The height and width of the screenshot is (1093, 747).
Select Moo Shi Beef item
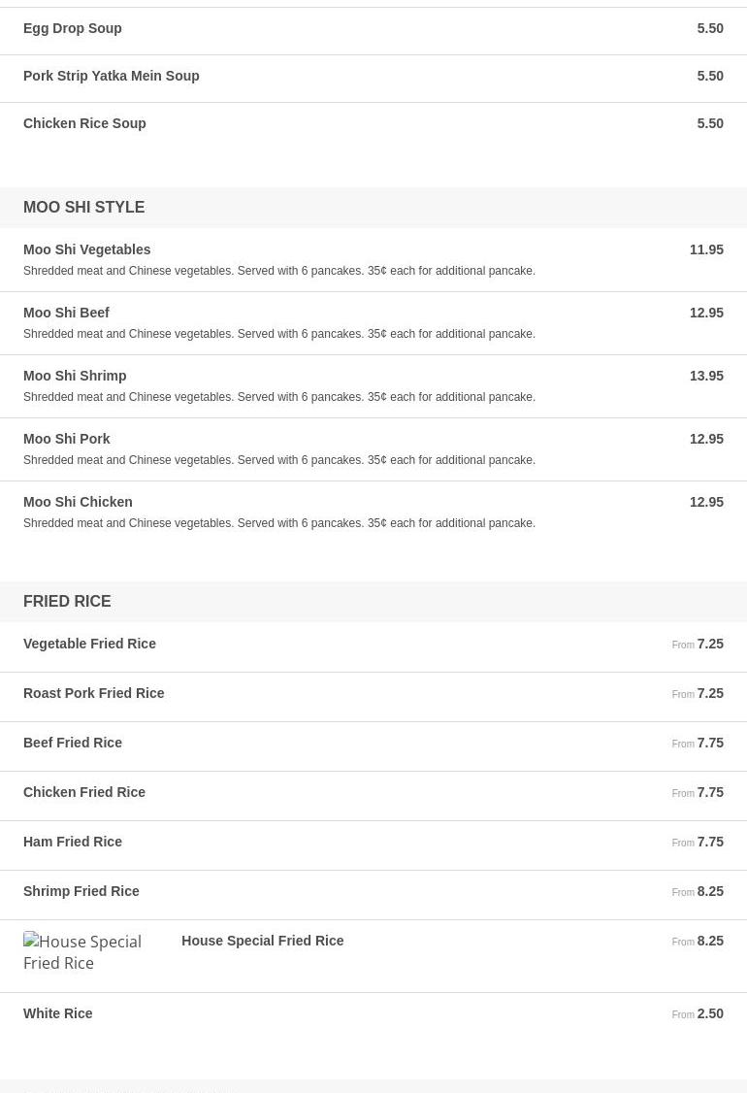[x=66, y=313]
